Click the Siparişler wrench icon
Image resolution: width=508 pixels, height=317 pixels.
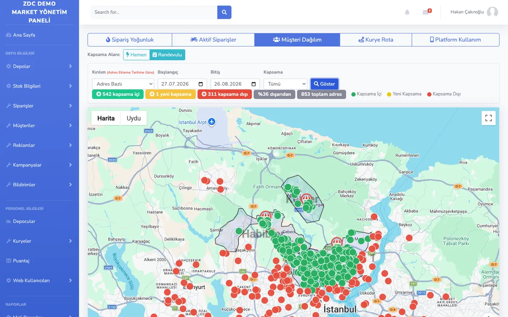click(x=8, y=106)
